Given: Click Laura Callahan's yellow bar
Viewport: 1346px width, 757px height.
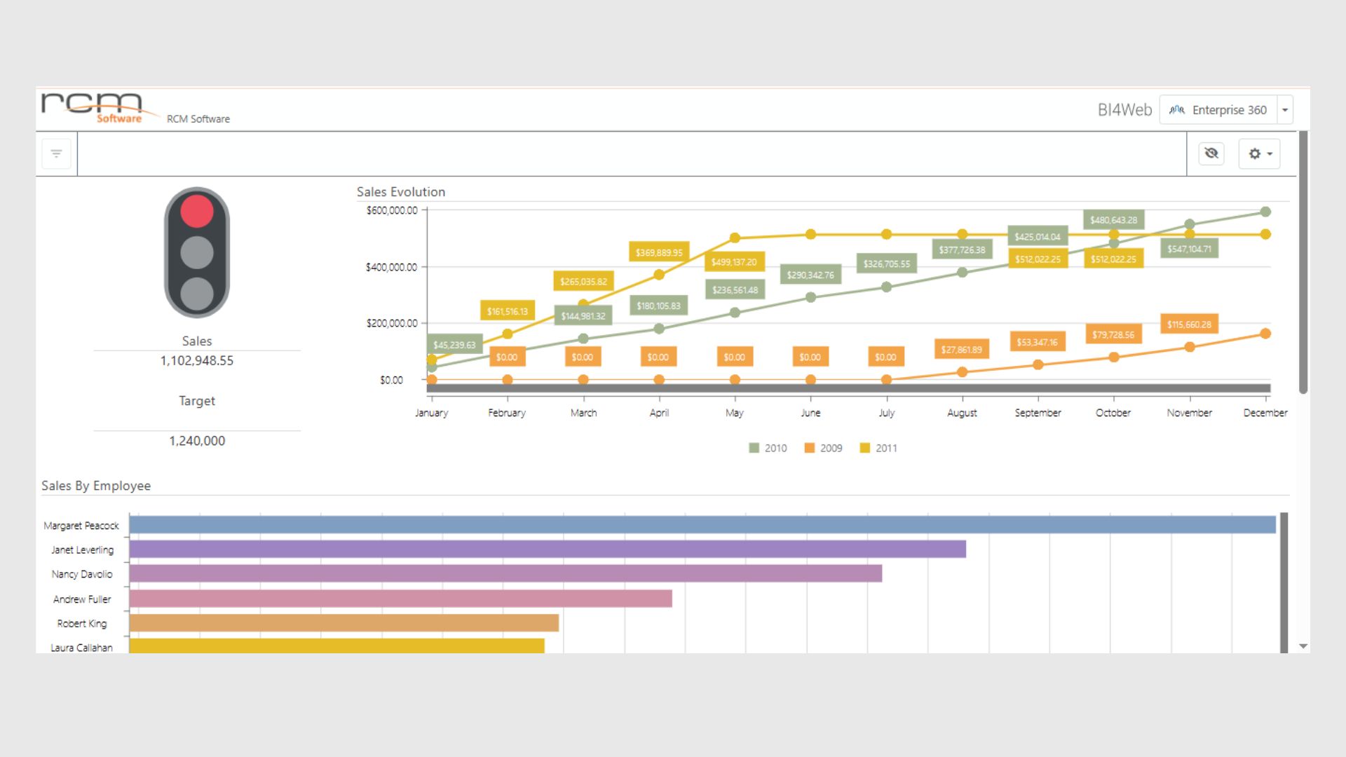Looking at the screenshot, I should pos(336,646).
